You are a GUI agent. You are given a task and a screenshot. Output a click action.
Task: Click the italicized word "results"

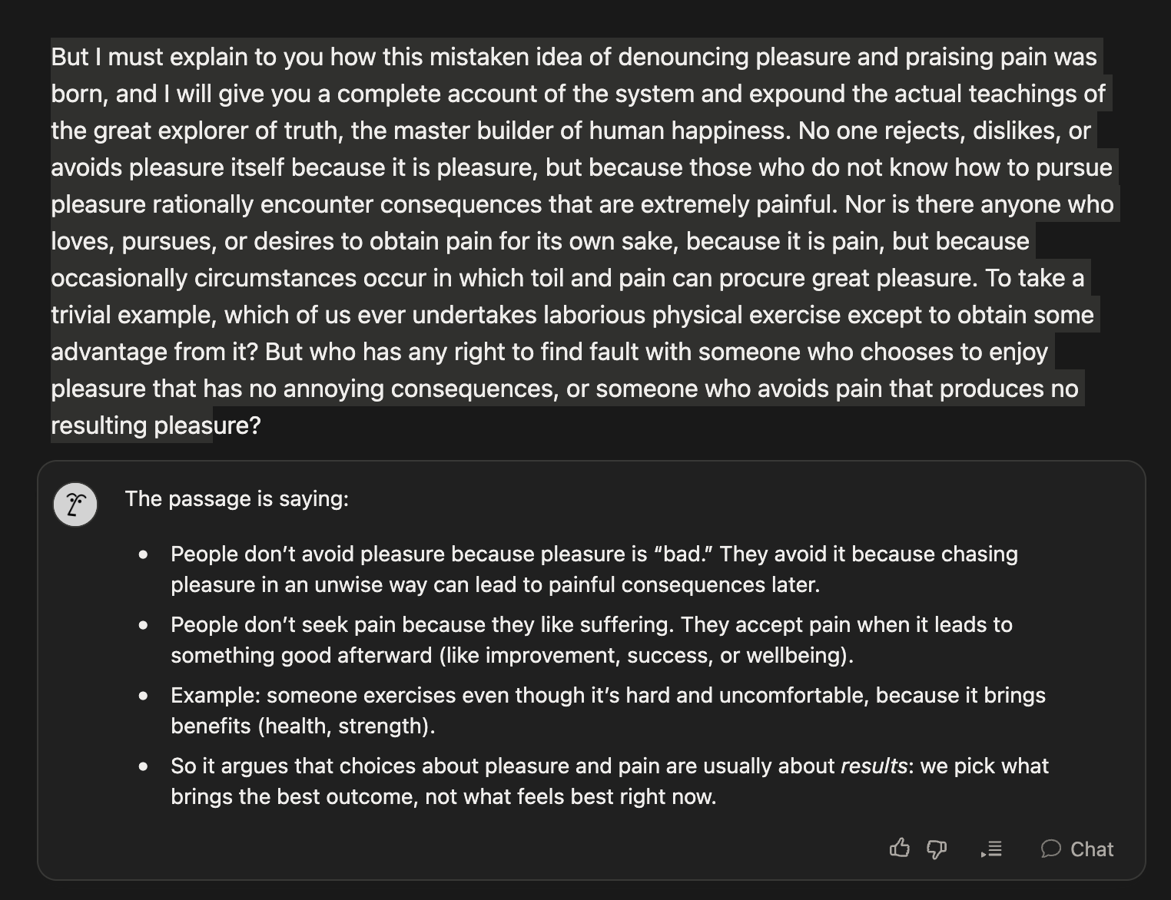point(874,766)
